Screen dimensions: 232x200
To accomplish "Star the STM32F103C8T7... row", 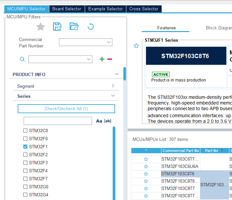I will click(146, 196).
